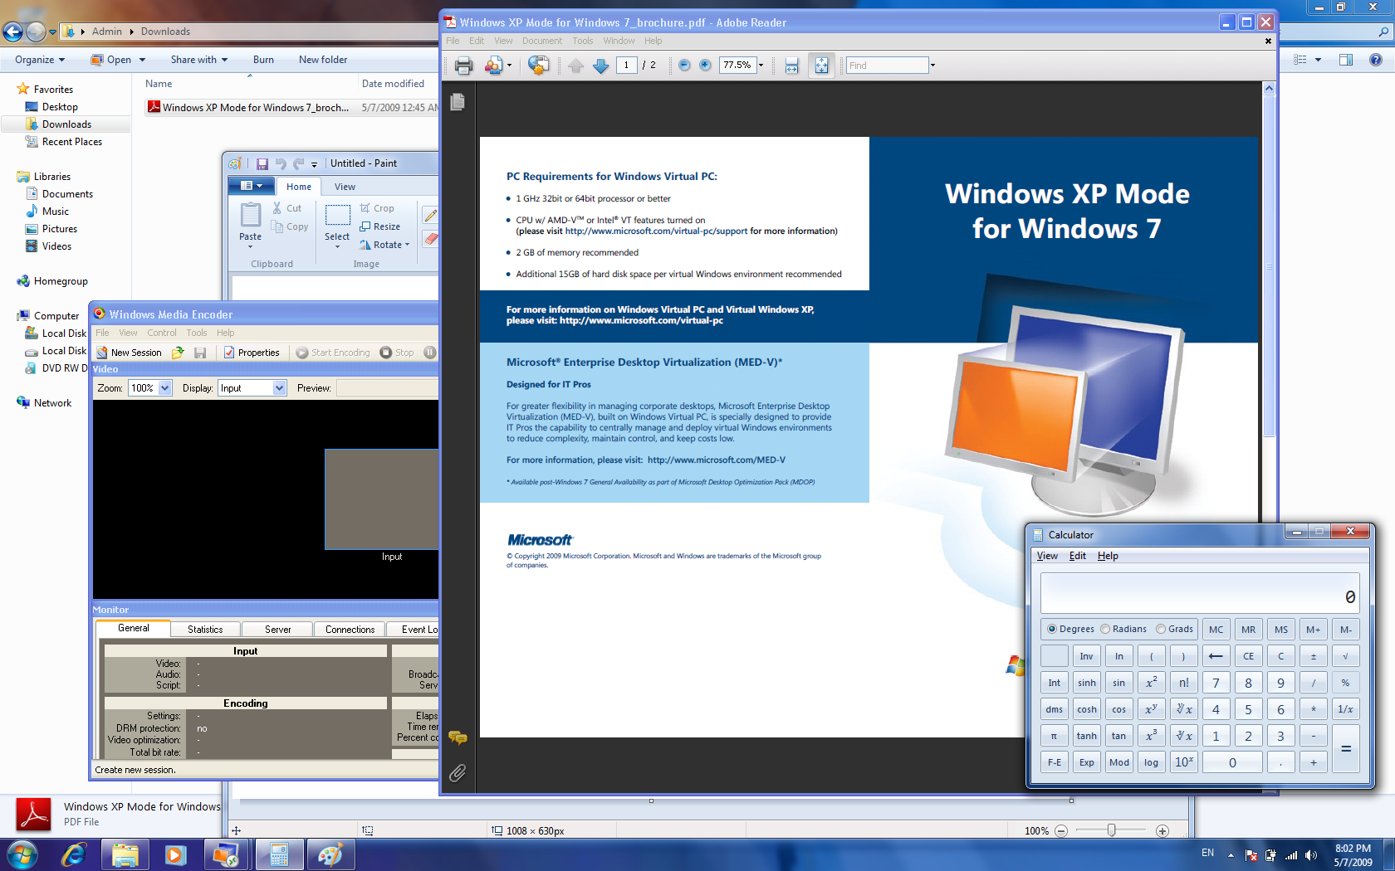This screenshot has height=871, width=1395.
Task: Switch to Statistics tab in Media Encoder
Action: [205, 630]
